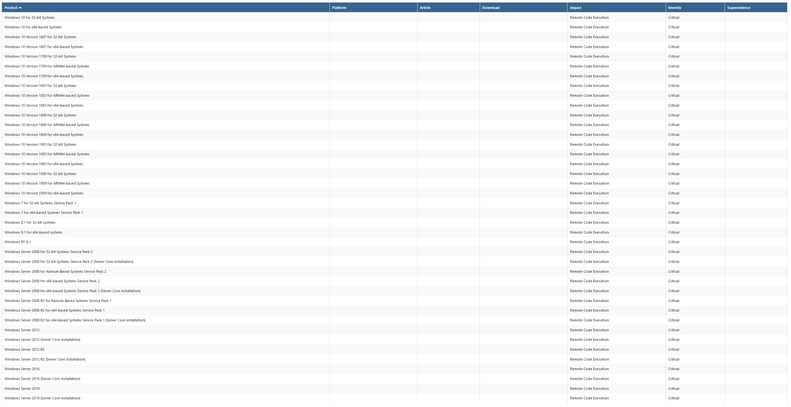791x407 pixels.
Task: Select Windows 10 Version 1909 for x64-based
Action: coord(44,193)
